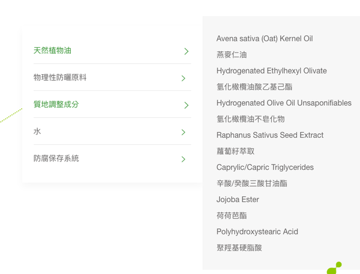
Task: Select the 水 category
Action: click(37, 132)
